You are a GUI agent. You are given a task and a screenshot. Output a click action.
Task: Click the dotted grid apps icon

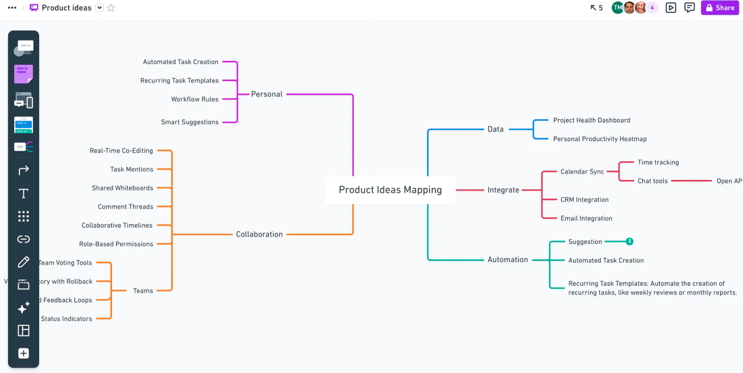[23, 216]
